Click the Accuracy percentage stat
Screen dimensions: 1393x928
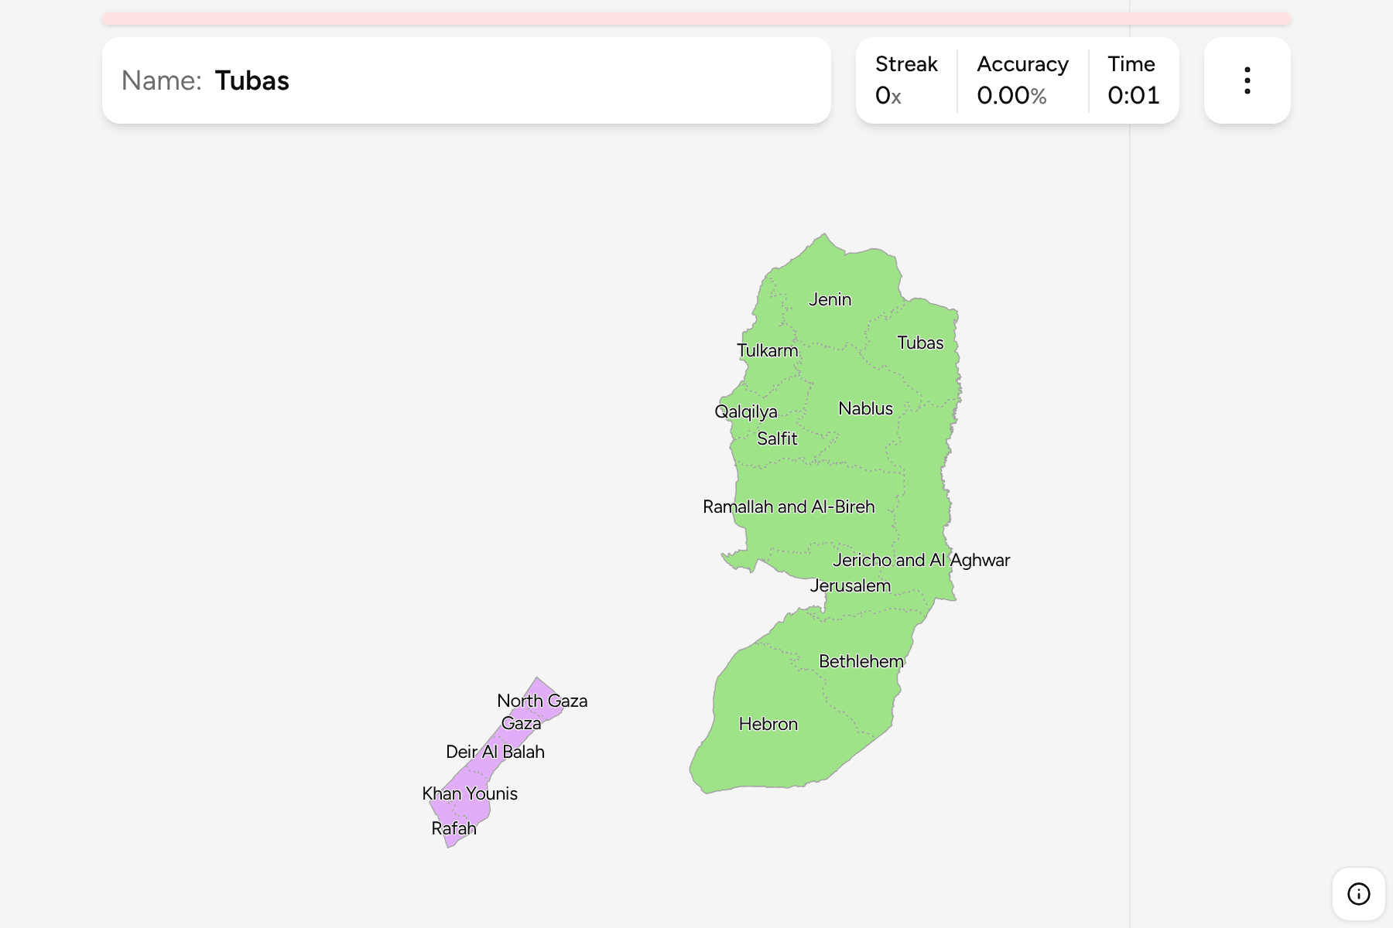(x=1022, y=80)
